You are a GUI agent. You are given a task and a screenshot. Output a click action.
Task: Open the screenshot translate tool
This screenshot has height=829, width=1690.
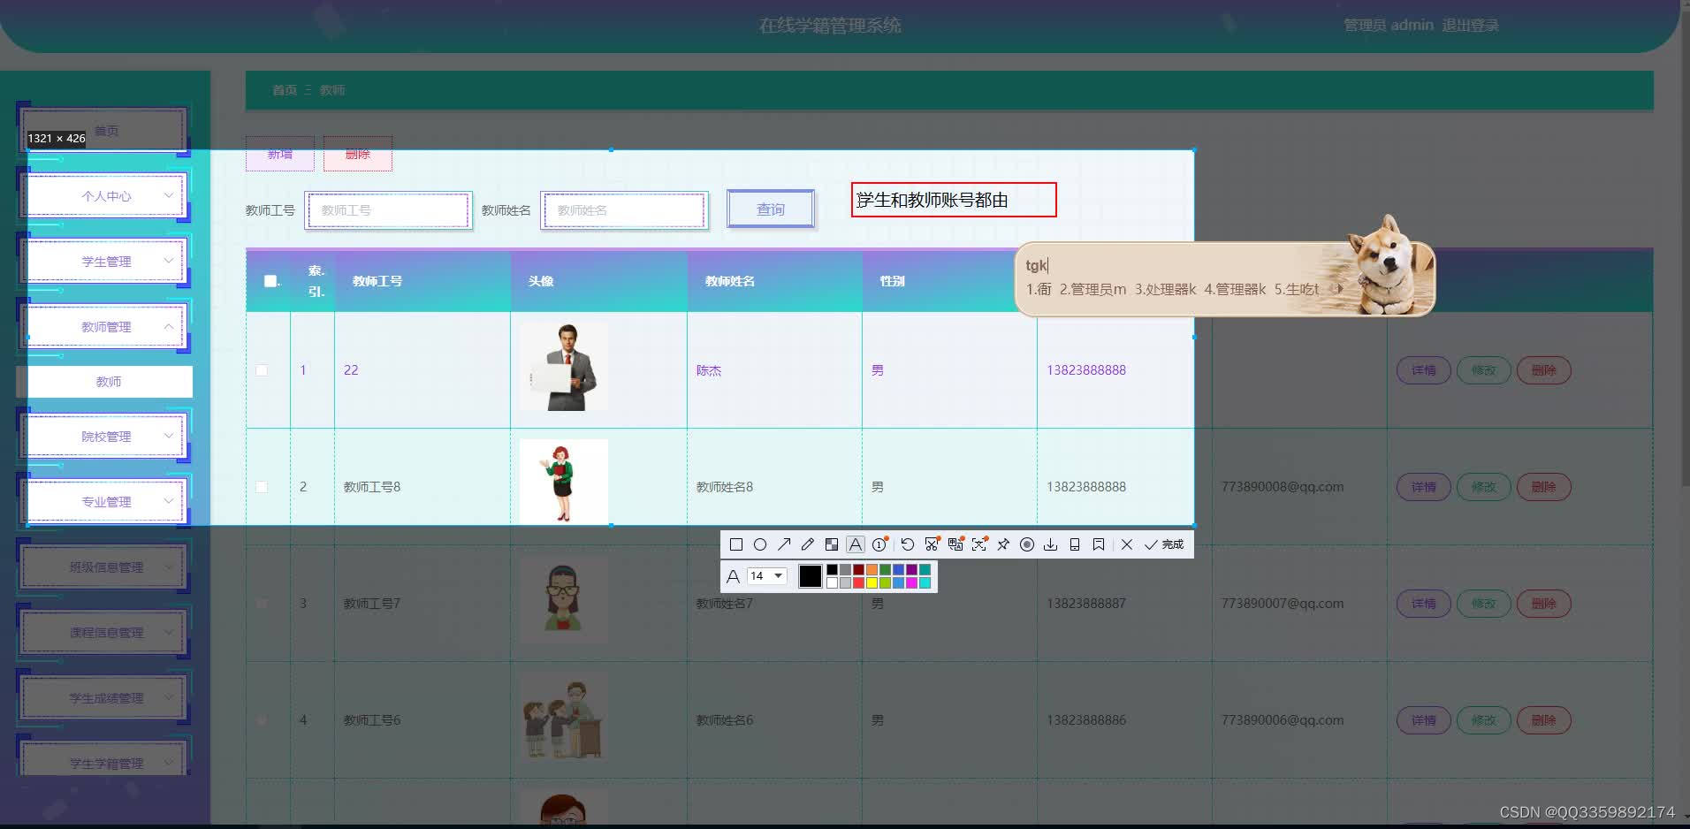click(955, 544)
